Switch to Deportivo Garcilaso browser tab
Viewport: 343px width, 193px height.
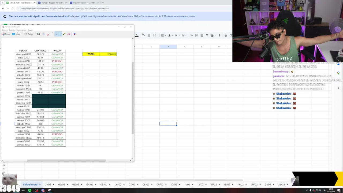point(84,3)
